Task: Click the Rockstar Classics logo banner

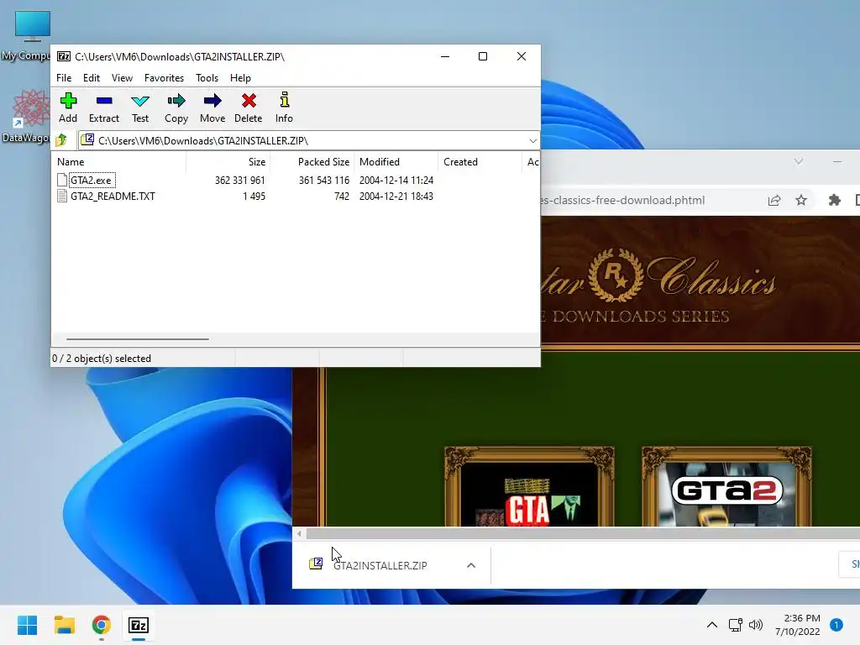Action: point(658,286)
